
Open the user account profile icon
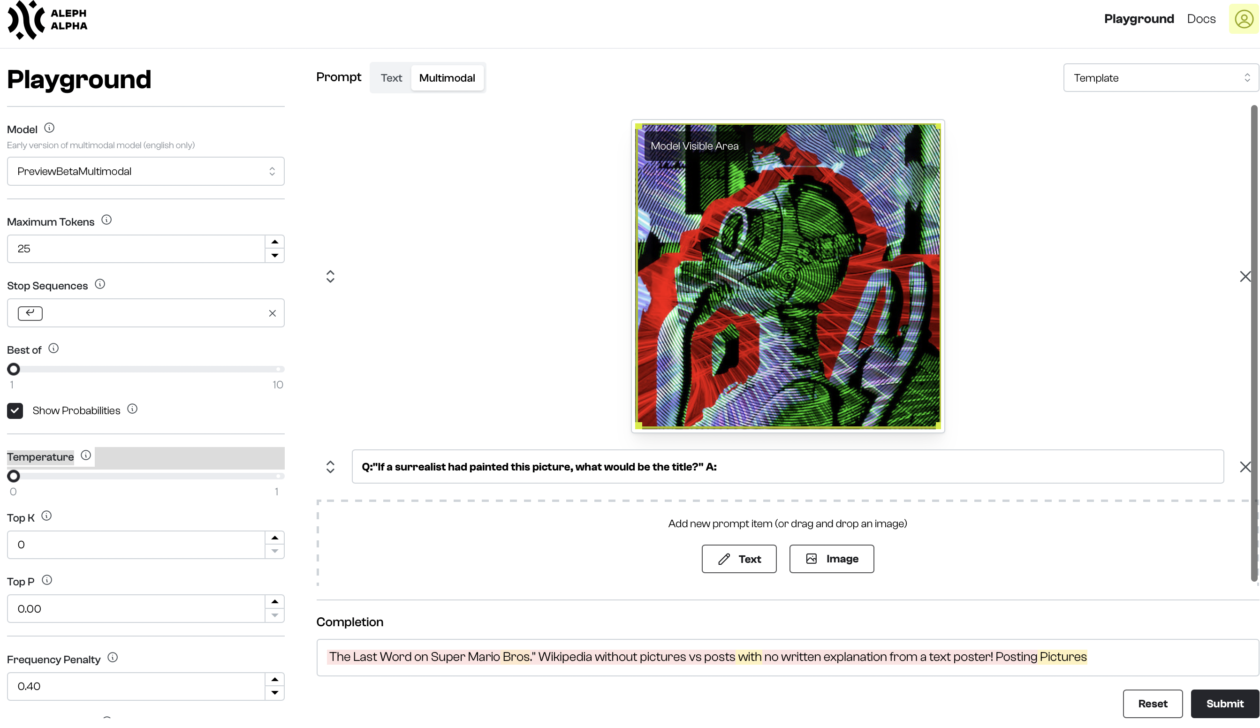[x=1244, y=19]
